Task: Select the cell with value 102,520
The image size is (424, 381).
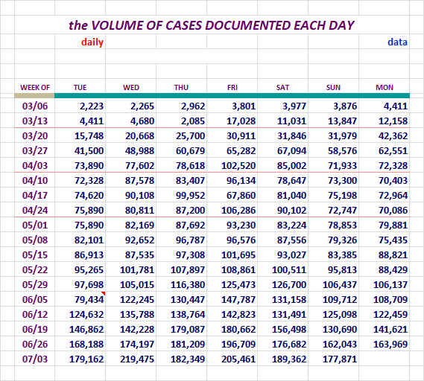Action: tap(232, 165)
